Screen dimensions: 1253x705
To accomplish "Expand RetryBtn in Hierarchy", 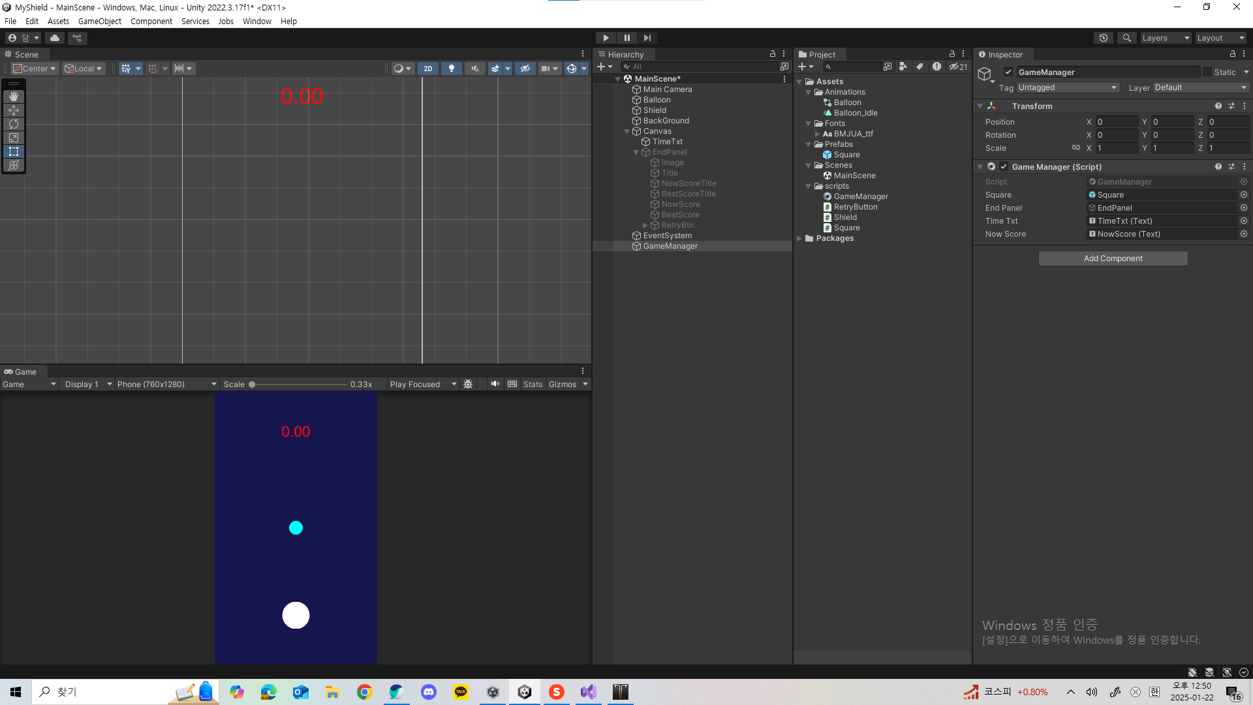I will pos(645,226).
